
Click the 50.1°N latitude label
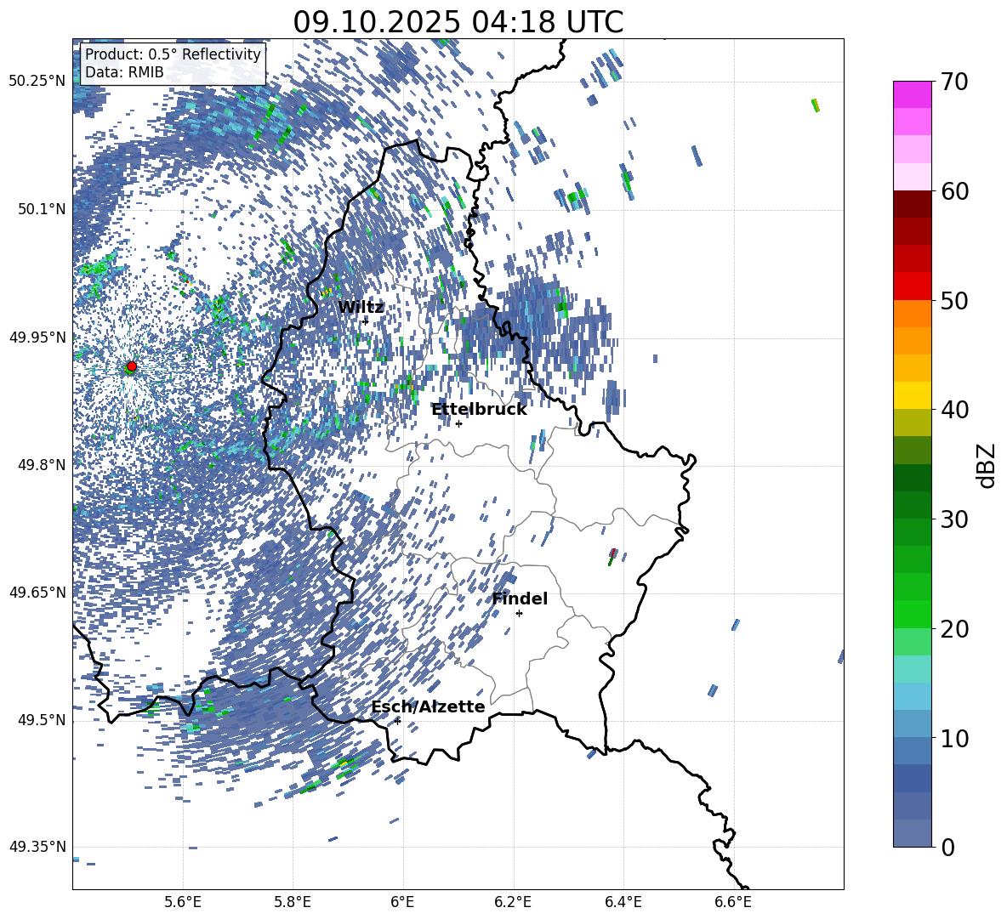(43, 209)
